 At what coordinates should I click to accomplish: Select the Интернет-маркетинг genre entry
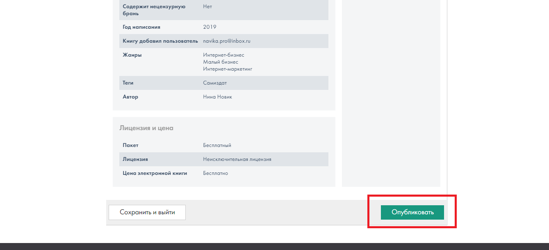click(228, 69)
